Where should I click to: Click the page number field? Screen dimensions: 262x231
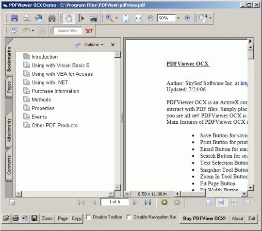click(115, 202)
